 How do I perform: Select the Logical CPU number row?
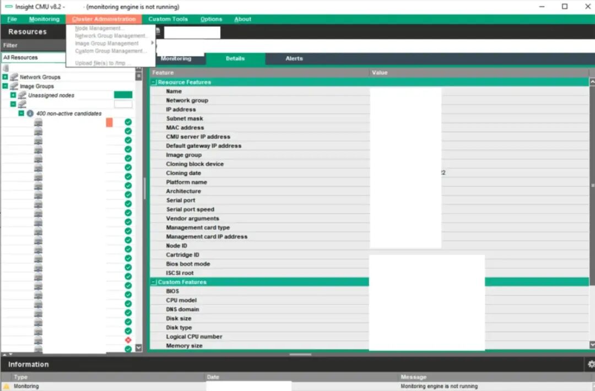pos(370,337)
